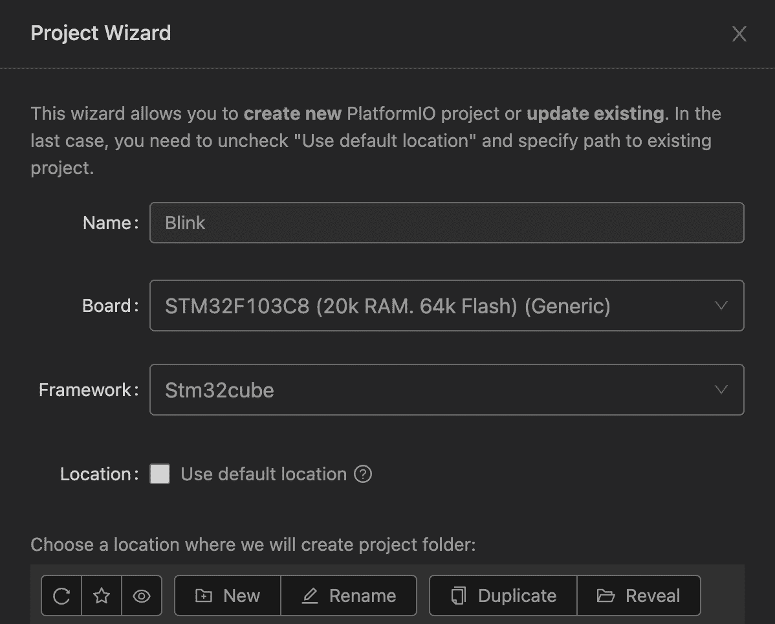
Task: Click the help question mark beside default location
Action: point(364,474)
